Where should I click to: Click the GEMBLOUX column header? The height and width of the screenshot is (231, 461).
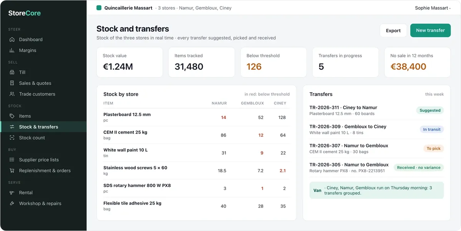[x=252, y=103]
